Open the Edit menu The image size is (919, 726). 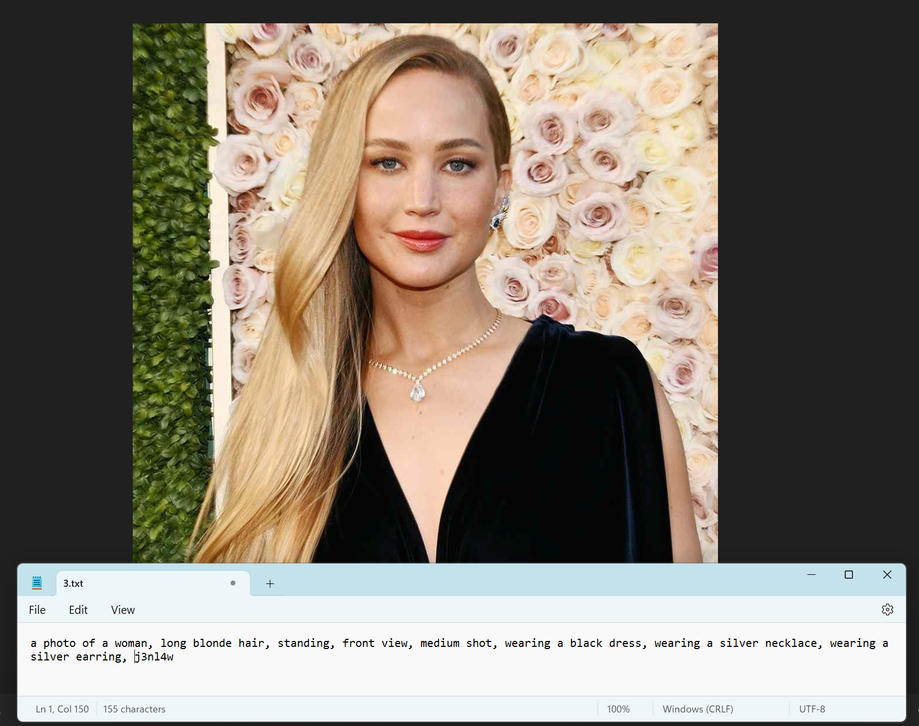[78, 610]
